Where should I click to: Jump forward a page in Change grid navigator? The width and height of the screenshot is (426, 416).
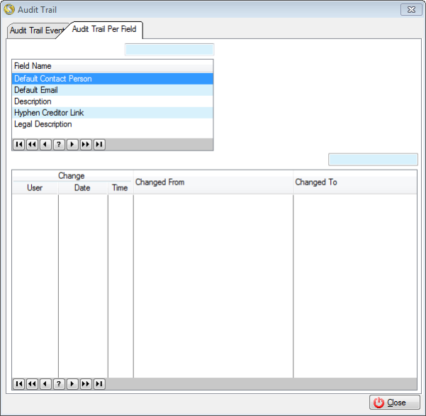(86, 384)
